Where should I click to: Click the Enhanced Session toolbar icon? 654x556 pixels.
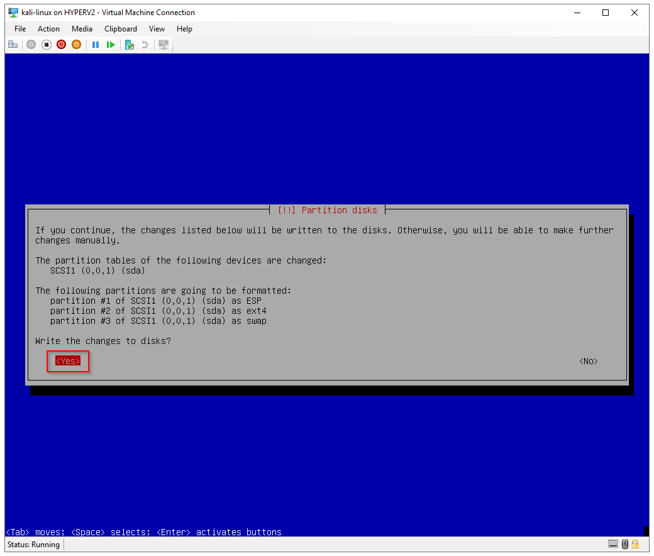coord(163,45)
